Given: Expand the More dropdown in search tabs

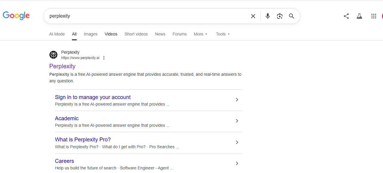Looking at the screenshot, I should (x=201, y=34).
